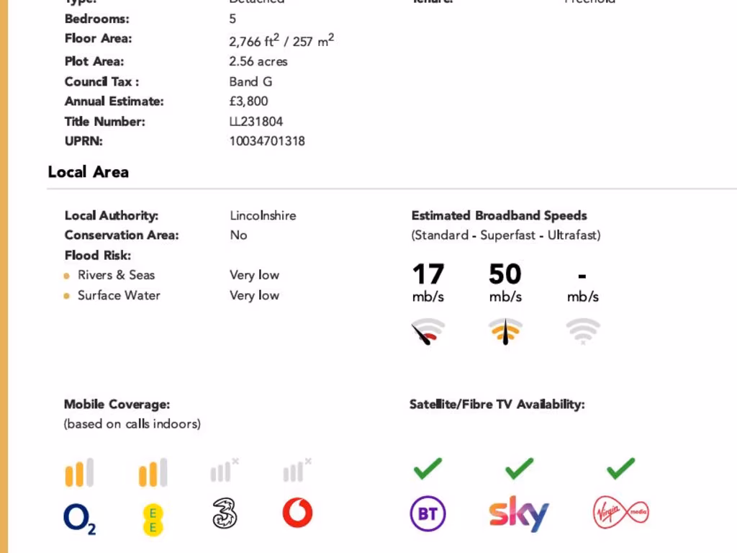
Task: Click the O2 network logo
Action: [x=80, y=518]
